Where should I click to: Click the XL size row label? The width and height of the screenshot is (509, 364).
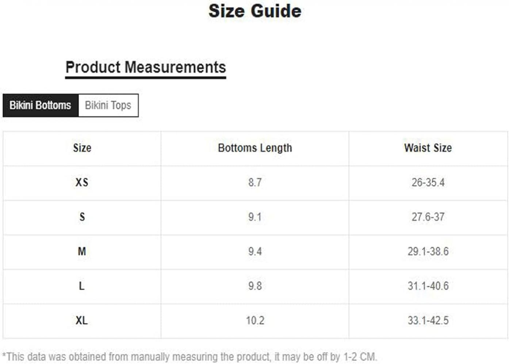pyautogui.click(x=81, y=321)
